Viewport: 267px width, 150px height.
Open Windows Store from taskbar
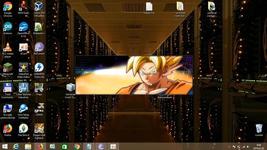65,146
